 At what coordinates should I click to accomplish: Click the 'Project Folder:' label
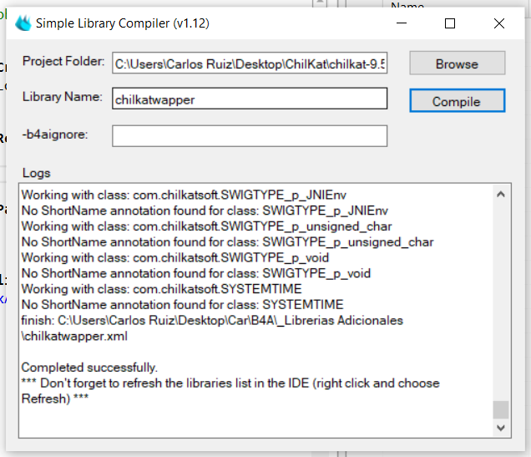pyautogui.click(x=63, y=61)
